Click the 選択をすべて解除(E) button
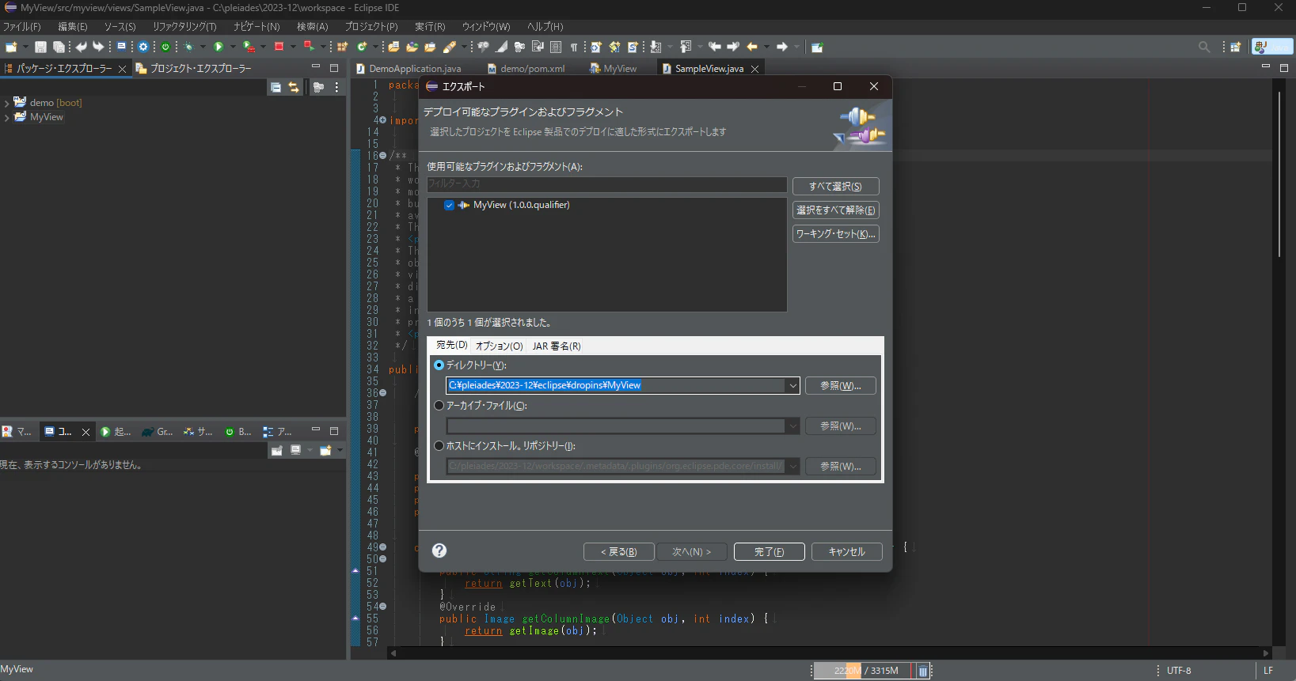Viewport: 1296px width, 681px height. [x=835, y=210]
